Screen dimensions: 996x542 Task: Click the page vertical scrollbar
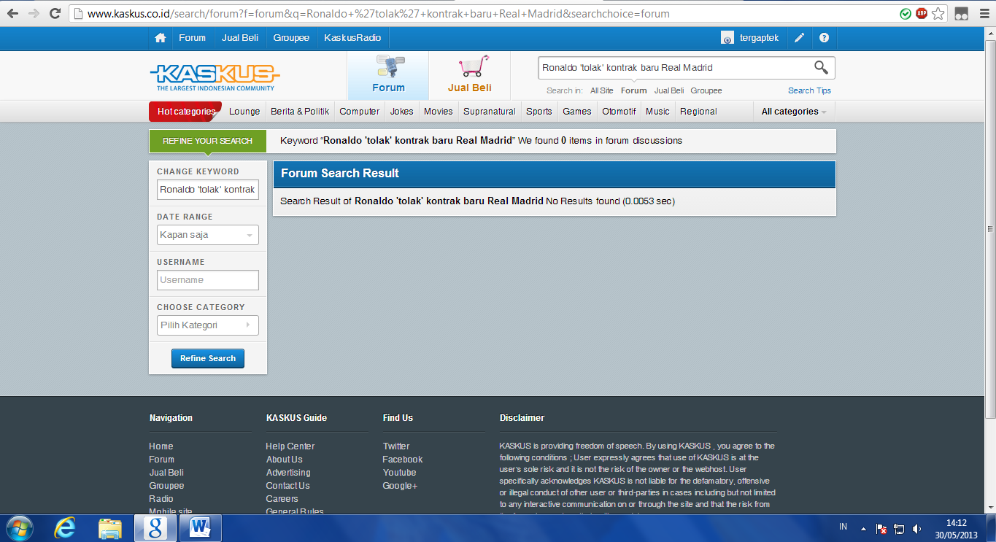coord(990,230)
